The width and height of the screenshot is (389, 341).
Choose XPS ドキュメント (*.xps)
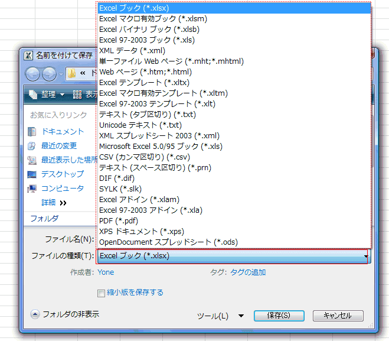[233, 232]
